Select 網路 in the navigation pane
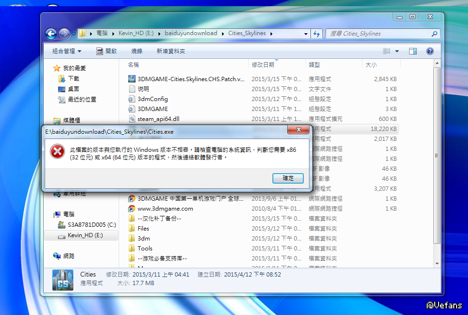This screenshot has width=468, height=315. tap(69, 256)
